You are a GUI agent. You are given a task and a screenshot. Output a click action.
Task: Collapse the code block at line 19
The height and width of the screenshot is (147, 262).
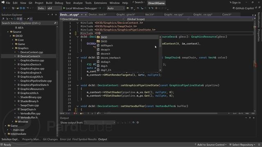pos(77,85)
